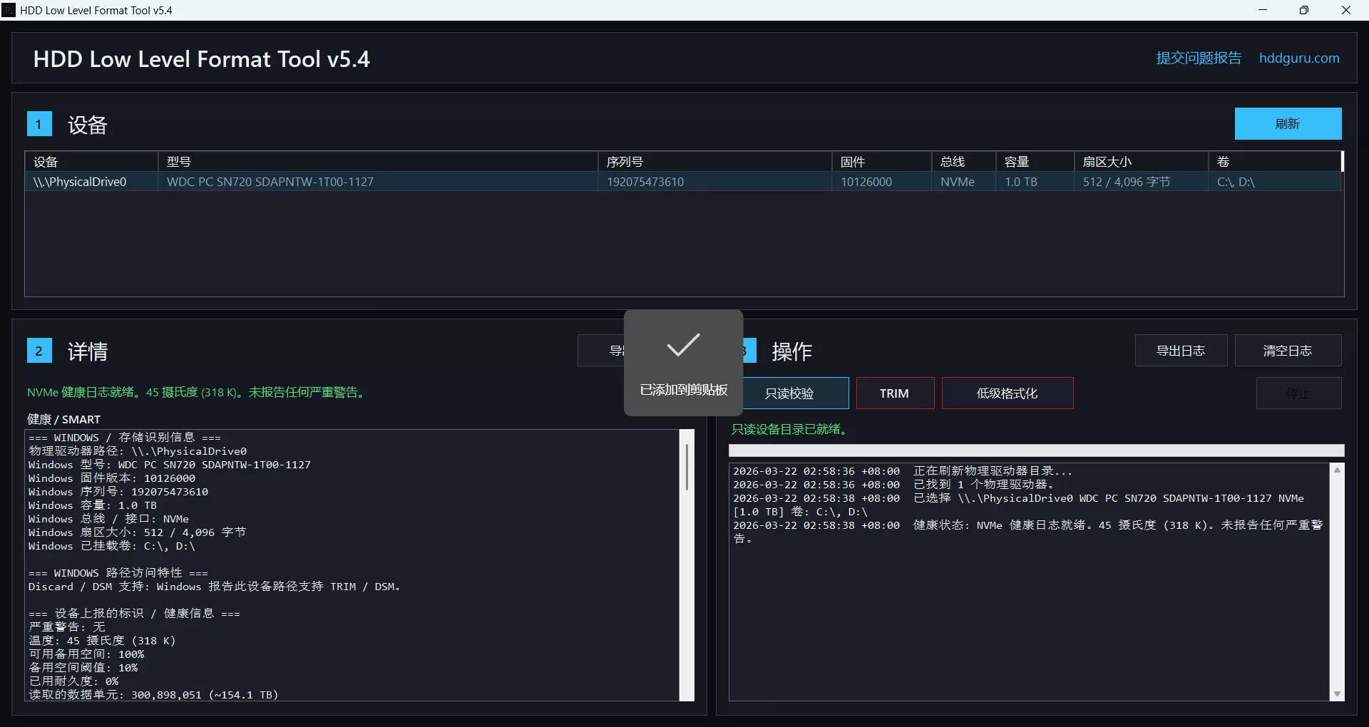Click the 扇区大小 sector size column header
Screen dimensions: 1369x727
(1108, 161)
